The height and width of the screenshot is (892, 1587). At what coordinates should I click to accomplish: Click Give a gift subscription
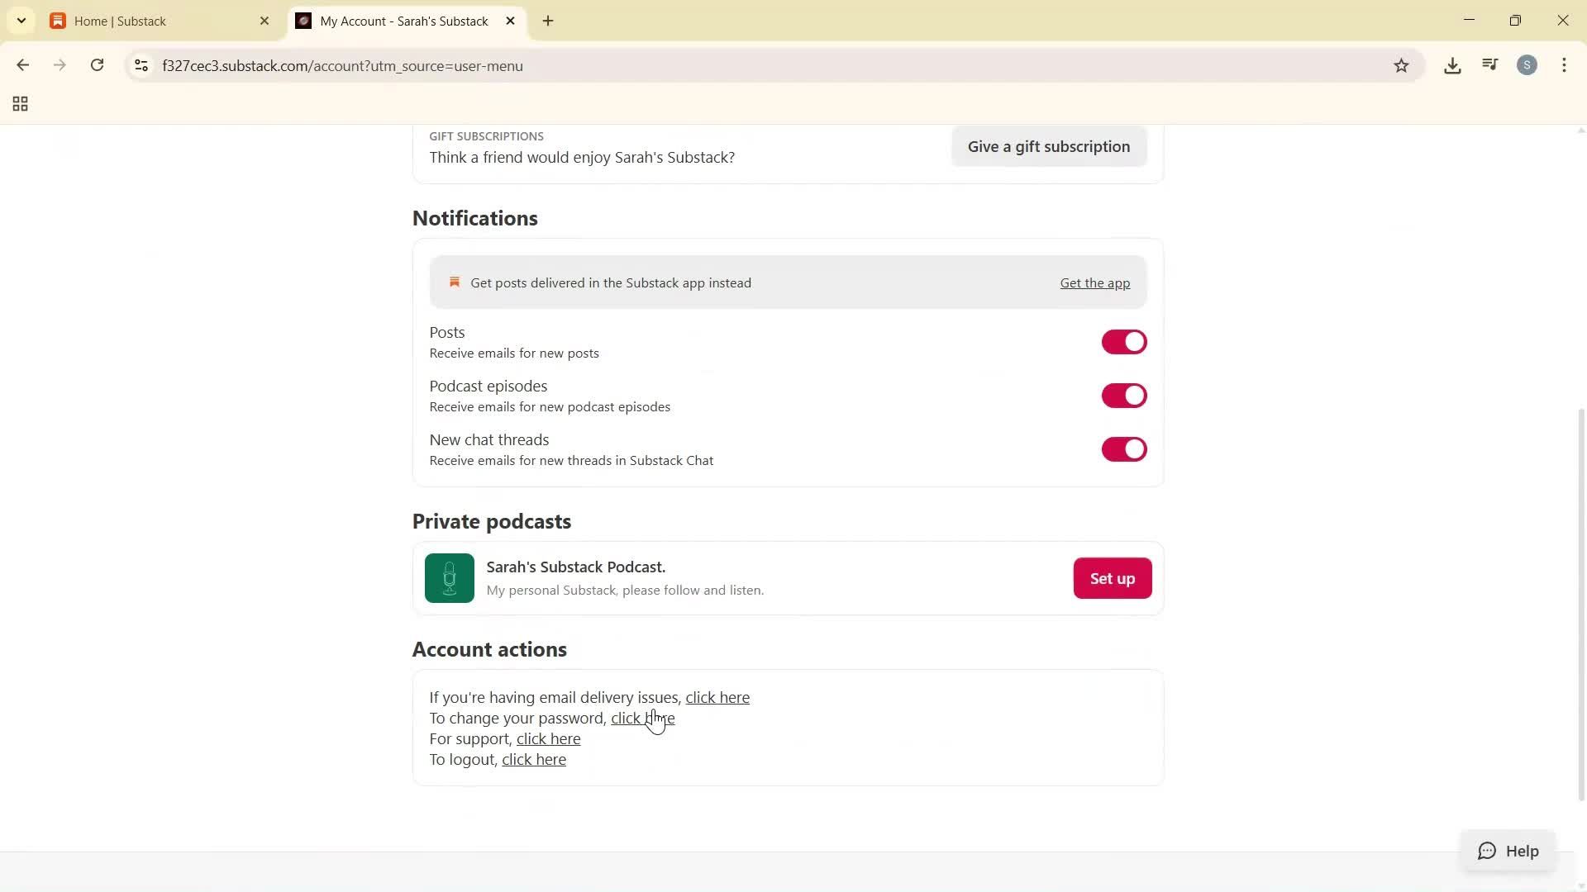tap(1048, 146)
